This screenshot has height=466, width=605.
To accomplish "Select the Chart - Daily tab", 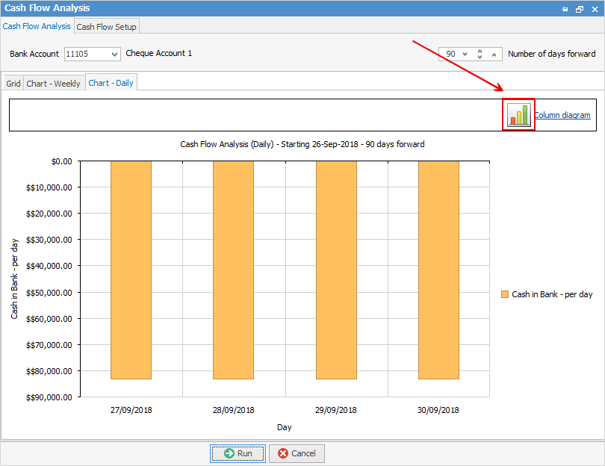I will [111, 83].
